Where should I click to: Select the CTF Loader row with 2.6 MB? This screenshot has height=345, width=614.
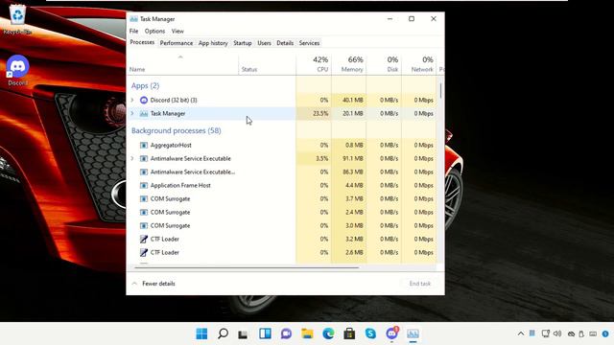pos(282,253)
